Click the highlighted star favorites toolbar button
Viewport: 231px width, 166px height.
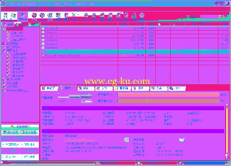(23, 17)
